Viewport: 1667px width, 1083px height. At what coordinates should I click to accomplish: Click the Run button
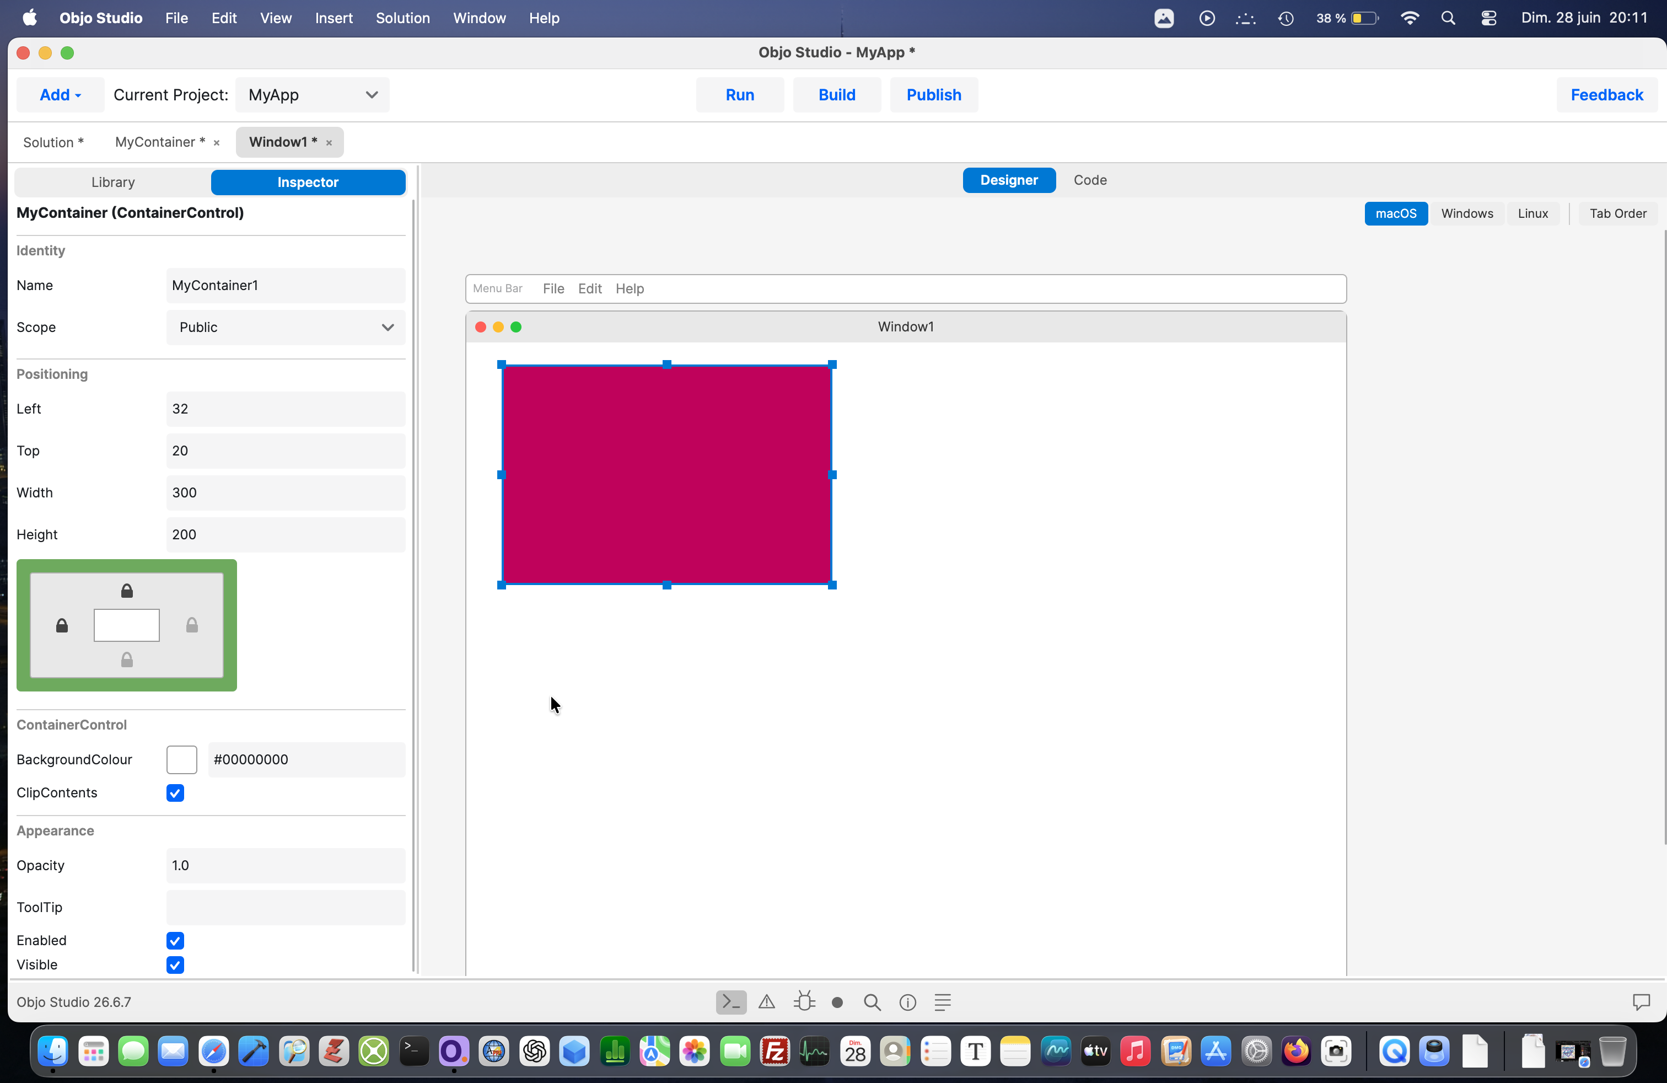[x=740, y=95]
